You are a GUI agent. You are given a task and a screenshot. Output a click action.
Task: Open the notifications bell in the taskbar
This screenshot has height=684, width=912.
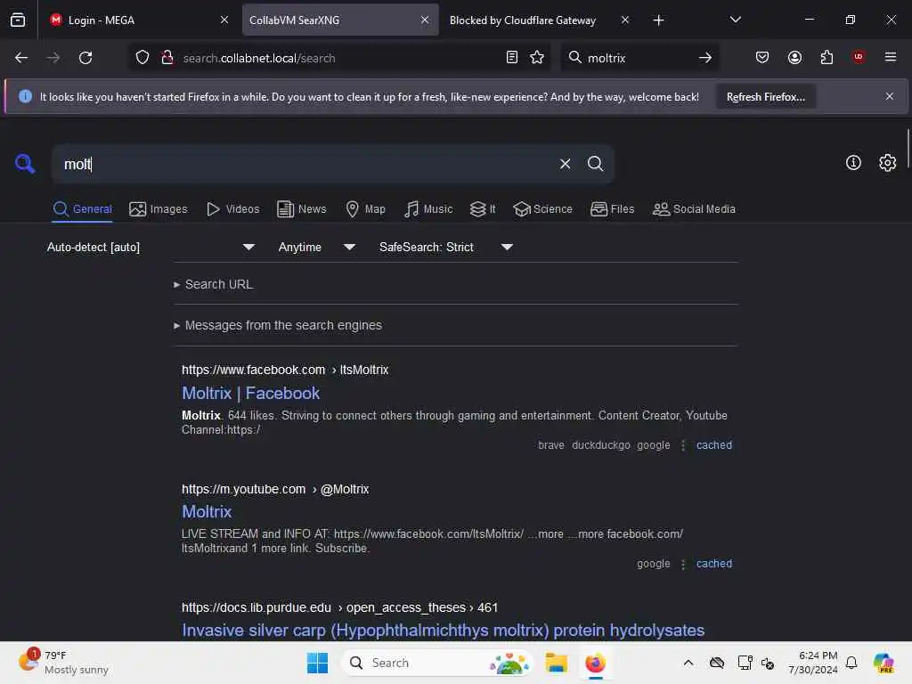[851, 663]
